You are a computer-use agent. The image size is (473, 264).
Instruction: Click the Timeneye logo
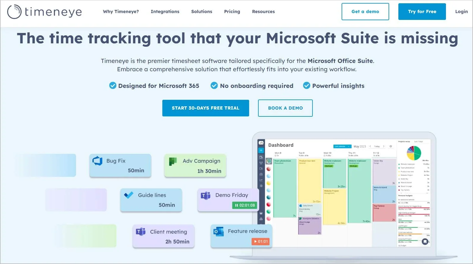(x=45, y=12)
